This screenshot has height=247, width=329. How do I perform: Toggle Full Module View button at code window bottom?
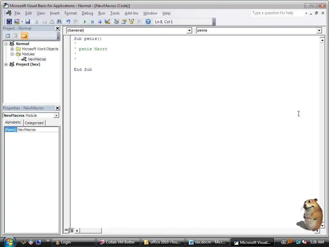72,231
